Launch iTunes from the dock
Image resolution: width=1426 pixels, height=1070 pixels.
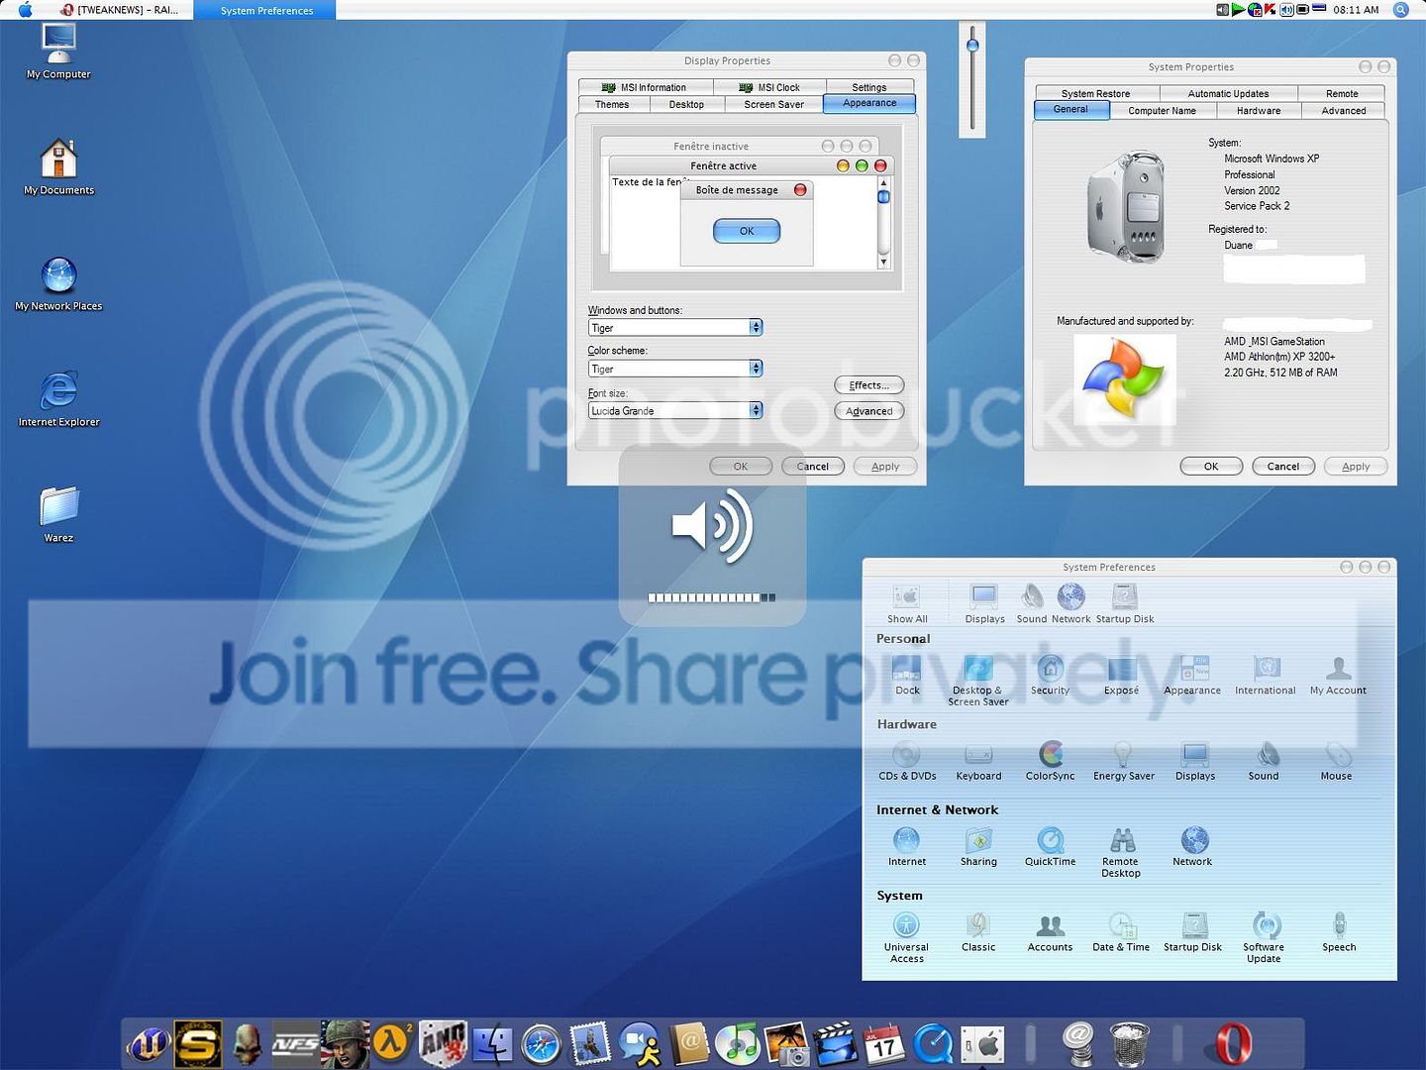[737, 1044]
